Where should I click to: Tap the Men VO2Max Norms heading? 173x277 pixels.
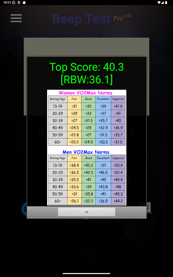pos(86,152)
